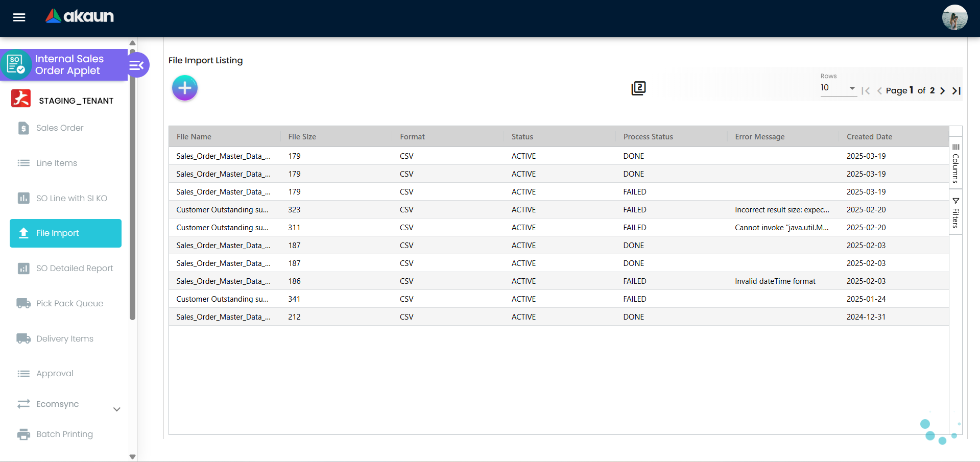Image resolution: width=980 pixels, height=462 pixels.
Task: Open the Rows per page dropdown
Action: point(838,88)
